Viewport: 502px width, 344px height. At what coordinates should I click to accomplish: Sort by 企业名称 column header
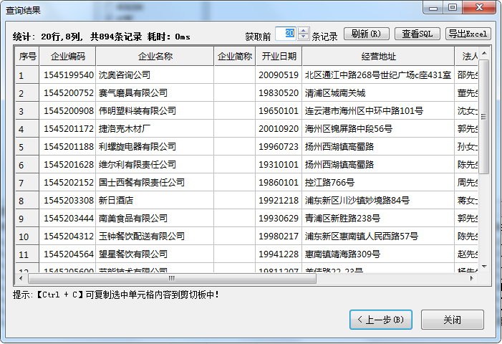[155, 57]
